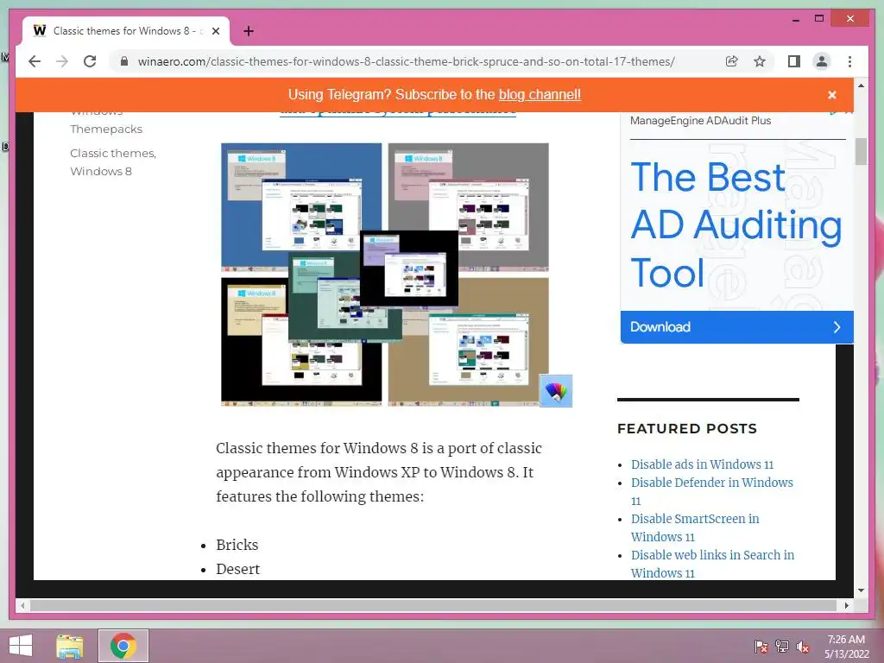Click the address bar URL
Viewport: 884px width, 663px height.
[x=406, y=61]
